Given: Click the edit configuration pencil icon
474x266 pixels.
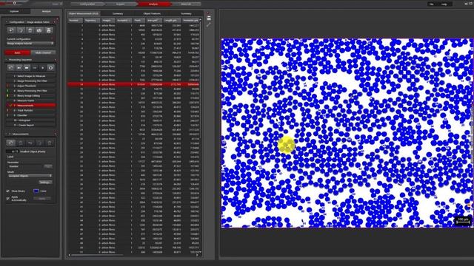Looking at the screenshot, I should [21, 30].
